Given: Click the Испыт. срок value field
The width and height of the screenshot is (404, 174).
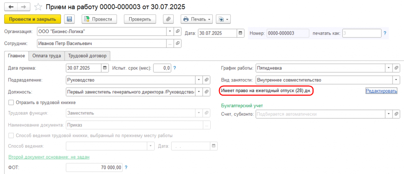Looking at the screenshot, I should tap(162, 68).
